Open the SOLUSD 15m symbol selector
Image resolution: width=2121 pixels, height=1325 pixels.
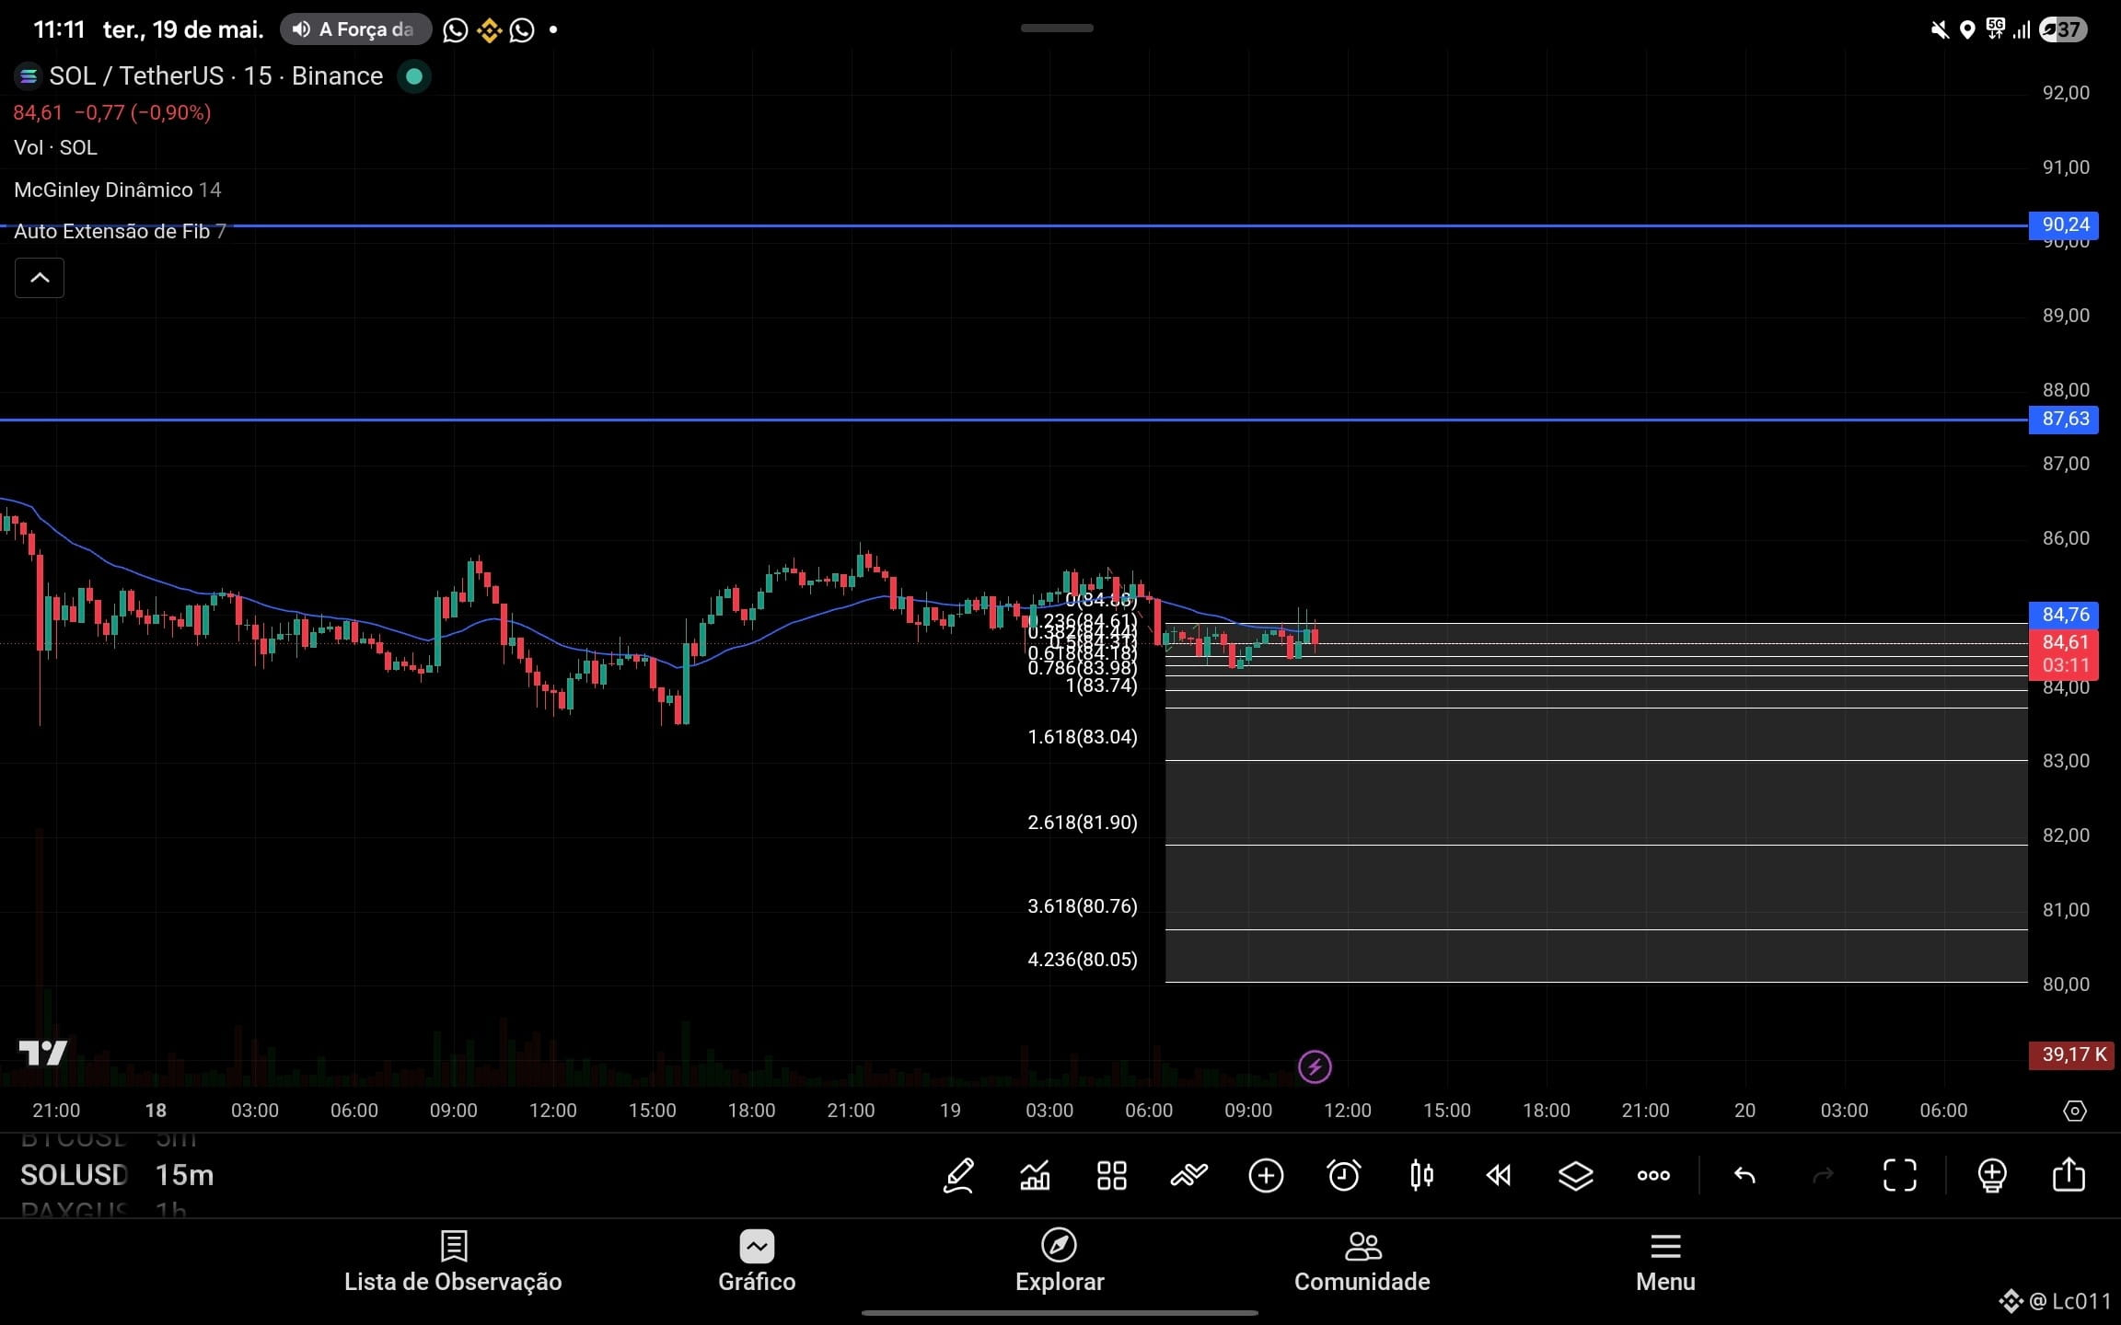tap(117, 1175)
